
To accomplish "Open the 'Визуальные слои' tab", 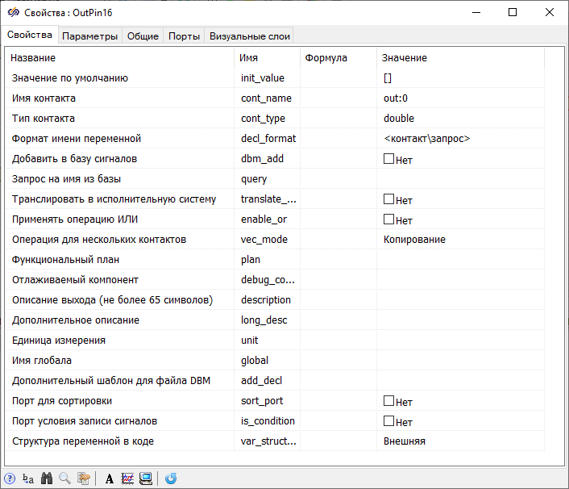I will click(x=249, y=36).
